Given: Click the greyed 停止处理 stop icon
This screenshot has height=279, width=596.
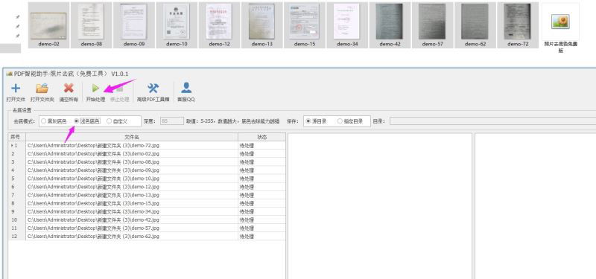Looking at the screenshot, I should tap(120, 89).
